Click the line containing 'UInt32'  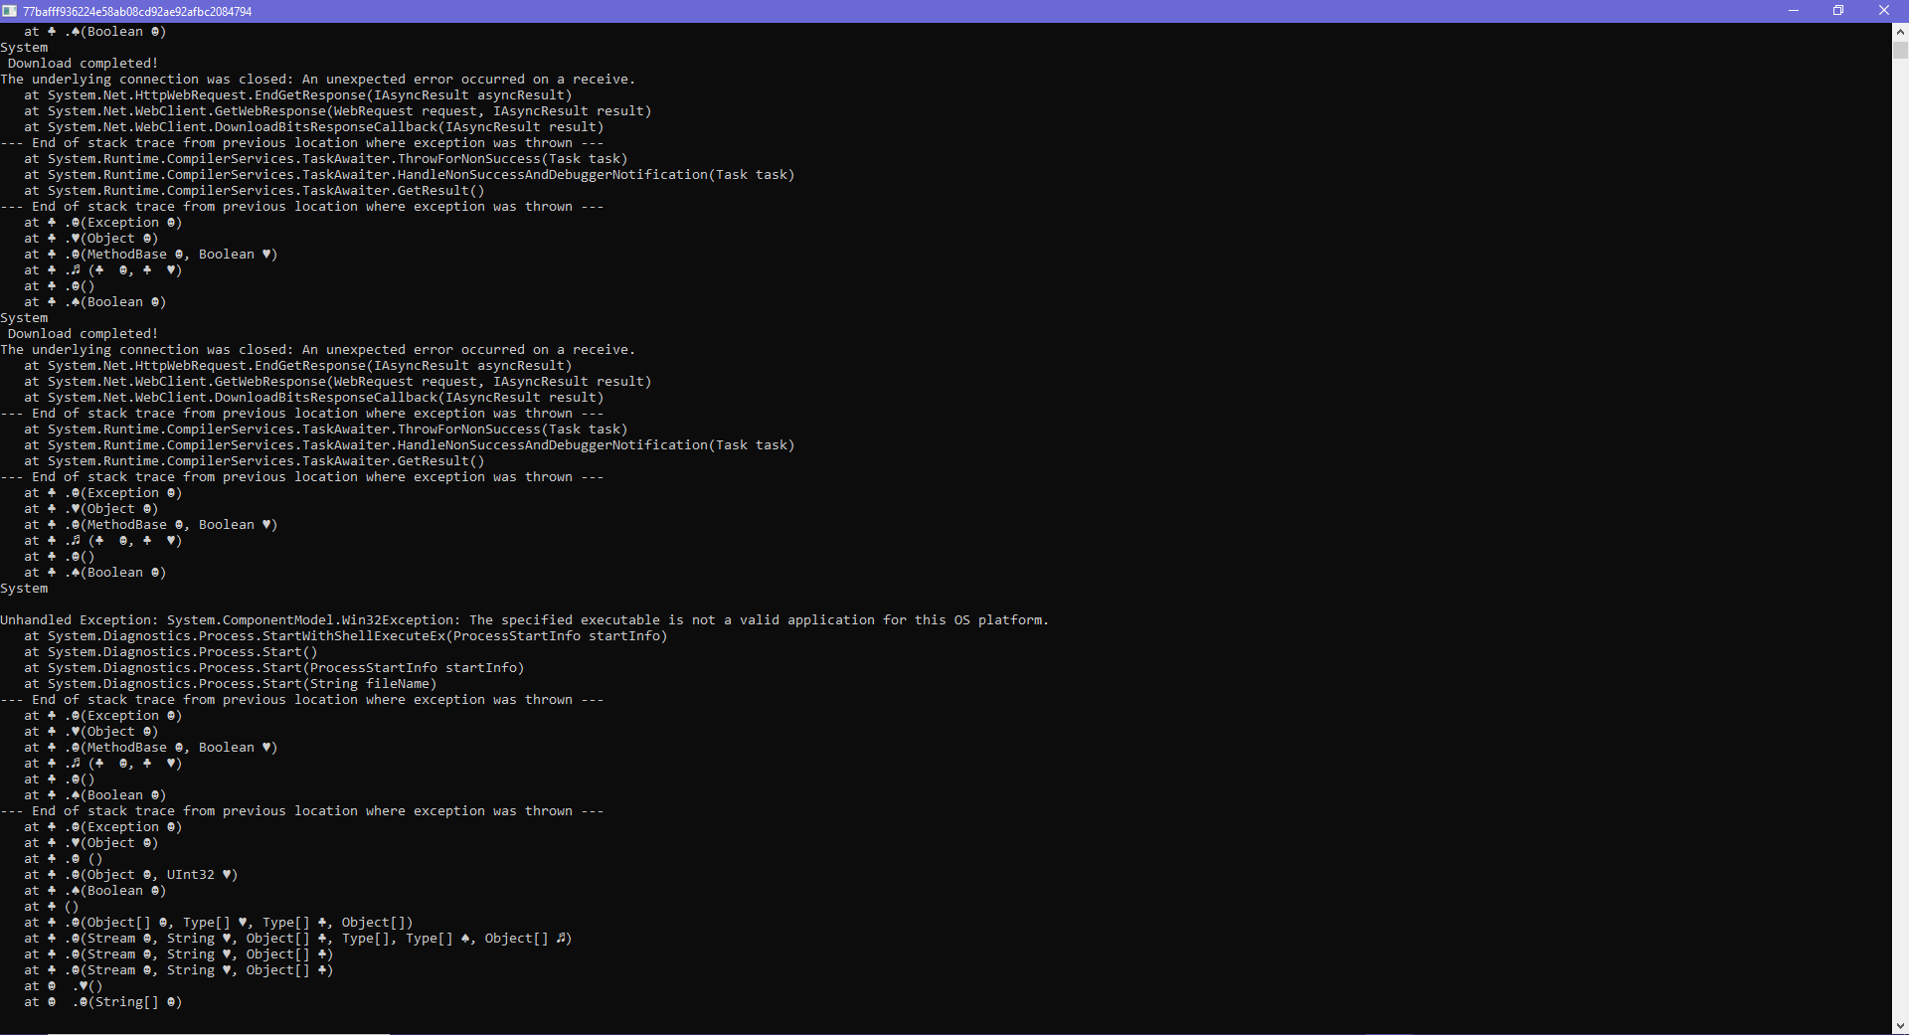point(131,875)
